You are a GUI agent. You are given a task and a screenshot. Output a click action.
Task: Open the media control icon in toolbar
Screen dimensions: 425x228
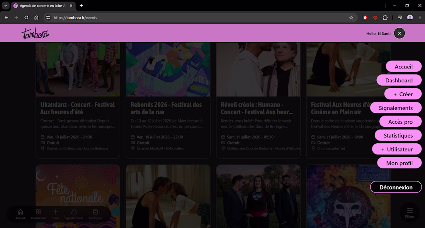pyautogui.click(x=400, y=18)
